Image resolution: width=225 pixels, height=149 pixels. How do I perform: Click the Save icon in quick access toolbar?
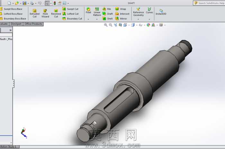pyautogui.click(x=24, y=3)
